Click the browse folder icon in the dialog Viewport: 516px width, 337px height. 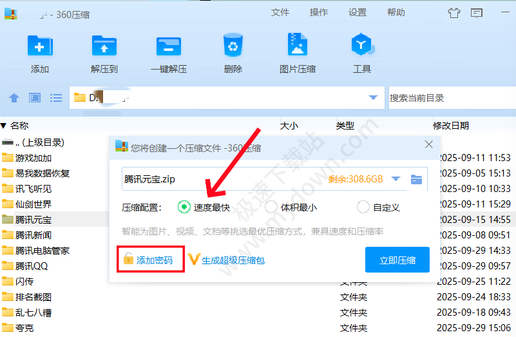coord(417,179)
